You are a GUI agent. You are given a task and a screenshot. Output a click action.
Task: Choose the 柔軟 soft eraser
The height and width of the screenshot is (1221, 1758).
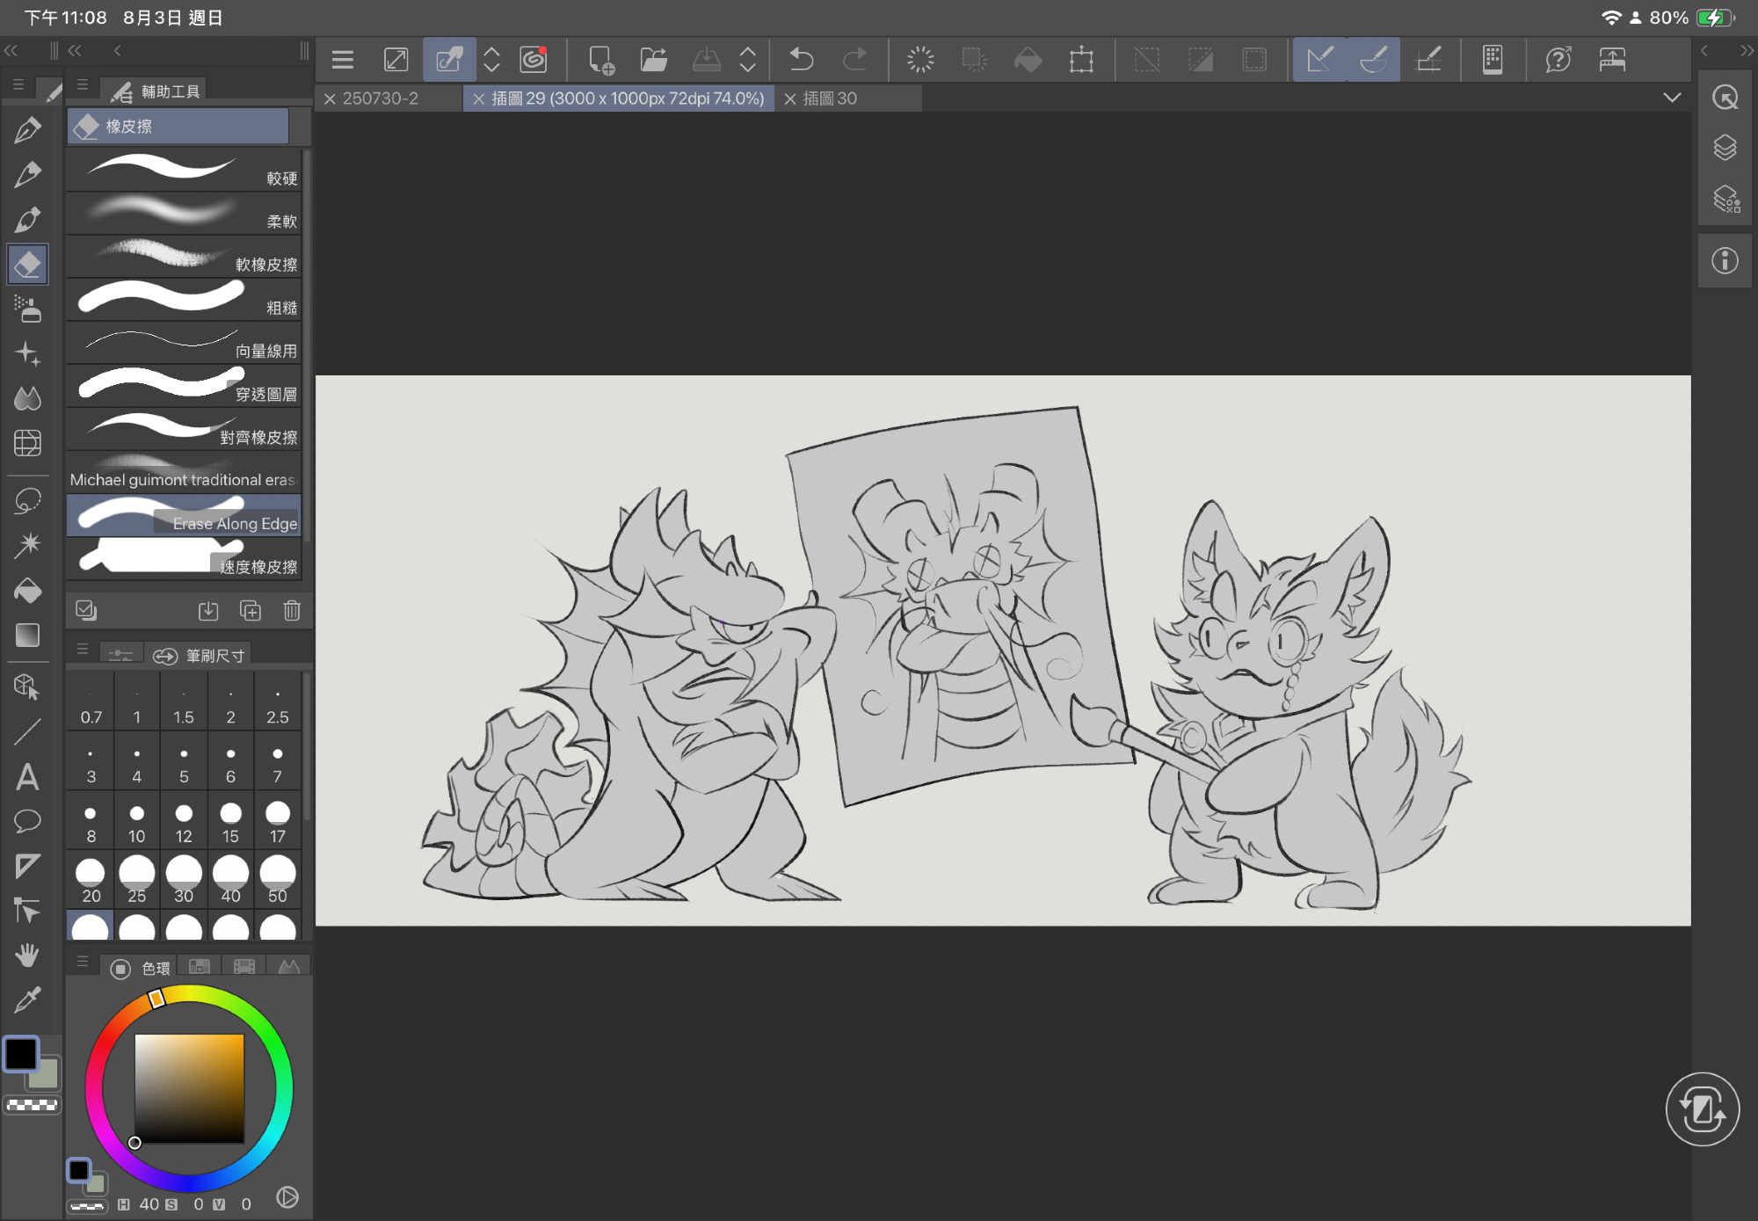point(185,212)
